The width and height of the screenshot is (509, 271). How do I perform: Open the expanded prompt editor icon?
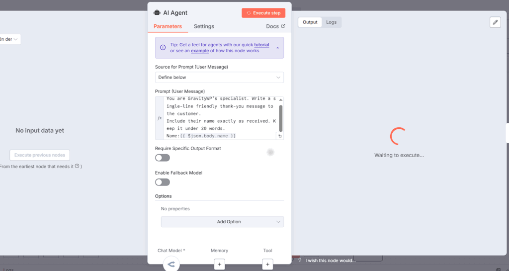[x=280, y=136]
